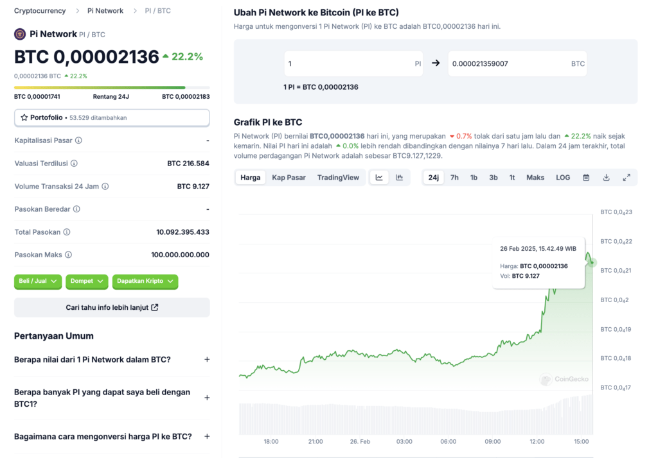Add to Portofolio button
The width and height of the screenshot is (658, 458).
coord(112,118)
